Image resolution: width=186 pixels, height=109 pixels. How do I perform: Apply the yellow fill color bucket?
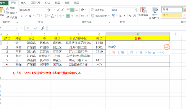[46, 16]
